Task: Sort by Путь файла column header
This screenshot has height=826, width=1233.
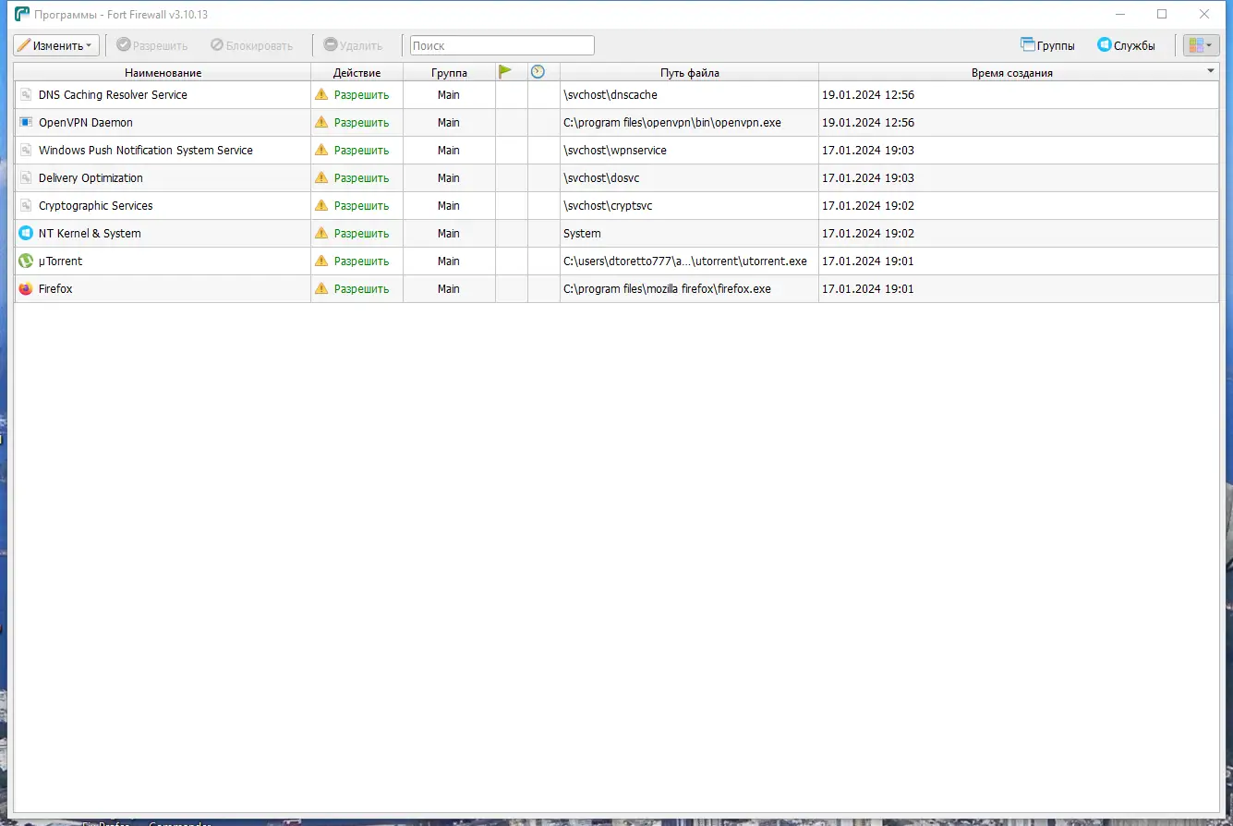Action: point(690,72)
